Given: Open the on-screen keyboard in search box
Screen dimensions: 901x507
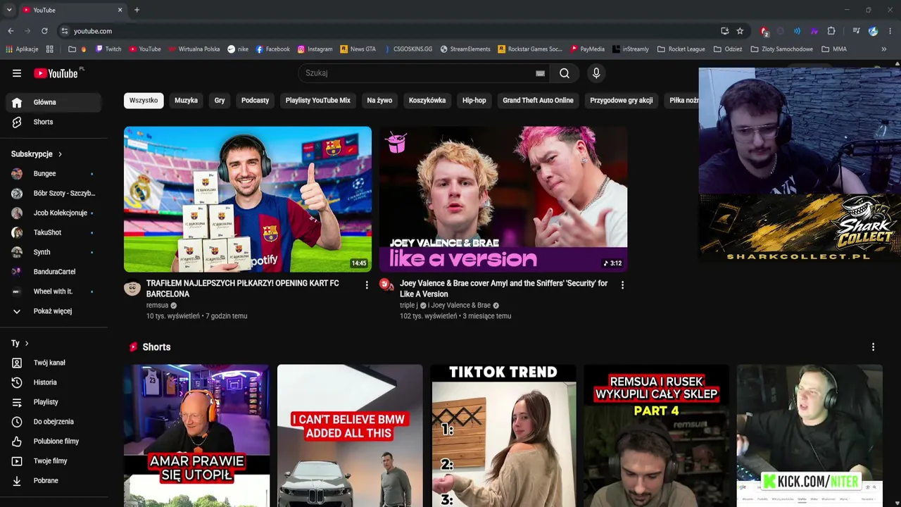Looking at the screenshot, I should click(x=540, y=73).
